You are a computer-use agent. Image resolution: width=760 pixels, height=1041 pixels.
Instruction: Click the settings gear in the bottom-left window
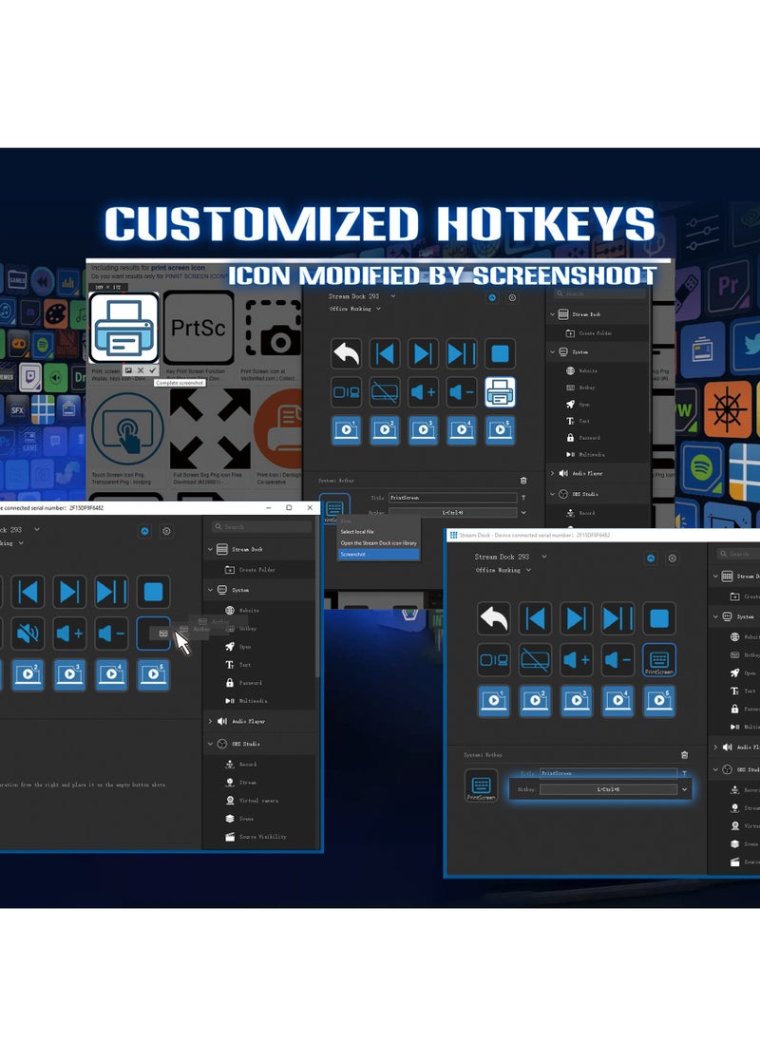coord(166,531)
